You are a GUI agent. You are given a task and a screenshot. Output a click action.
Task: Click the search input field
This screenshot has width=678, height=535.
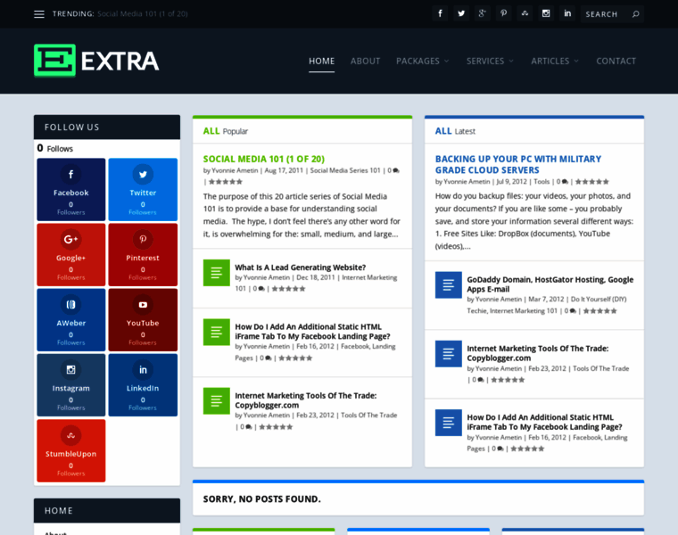click(x=605, y=14)
